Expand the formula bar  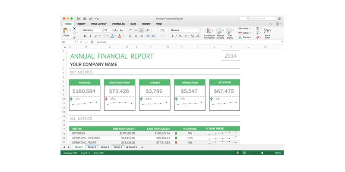click(282, 42)
